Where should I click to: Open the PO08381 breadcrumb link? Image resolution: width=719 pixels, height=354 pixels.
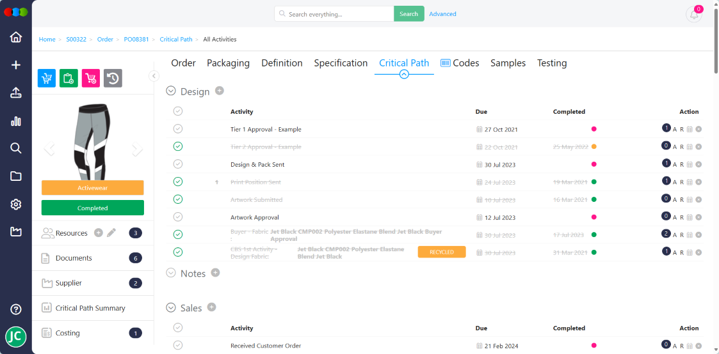(136, 40)
